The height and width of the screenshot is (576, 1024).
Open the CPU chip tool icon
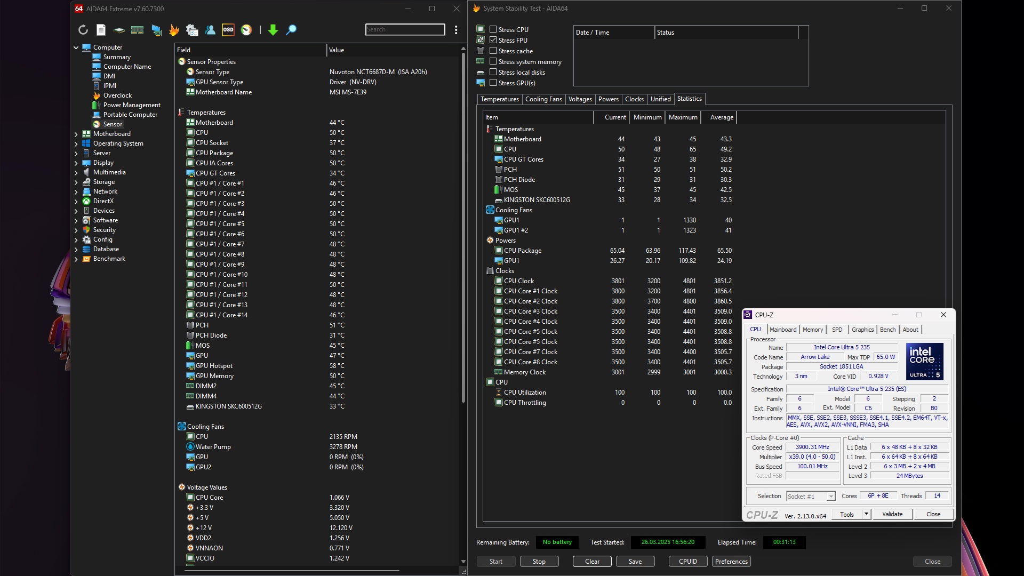click(119, 30)
